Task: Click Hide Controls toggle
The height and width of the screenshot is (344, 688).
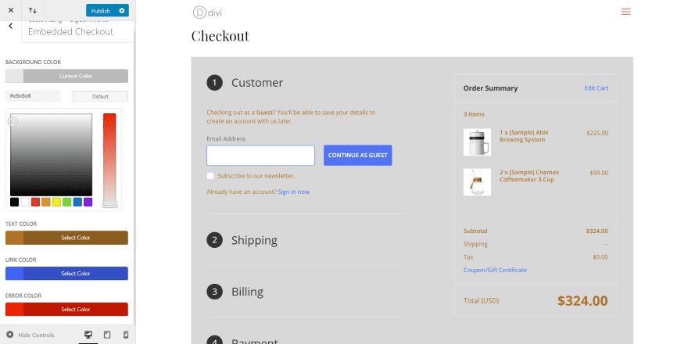Action: tap(30, 335)
